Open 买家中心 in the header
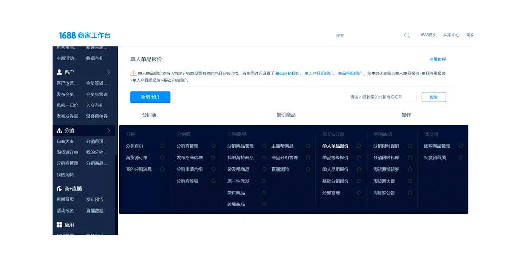This screenshot has height=253, width=526. click(x=452, y=35)
